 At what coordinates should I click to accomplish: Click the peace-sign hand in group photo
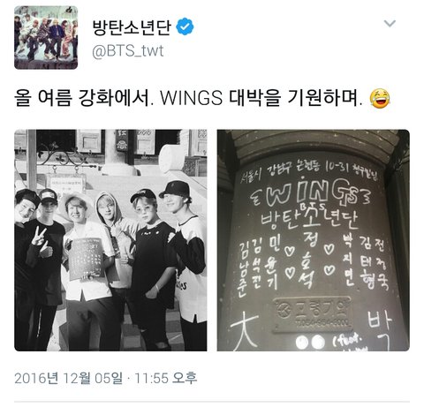(x=40, y=236)
